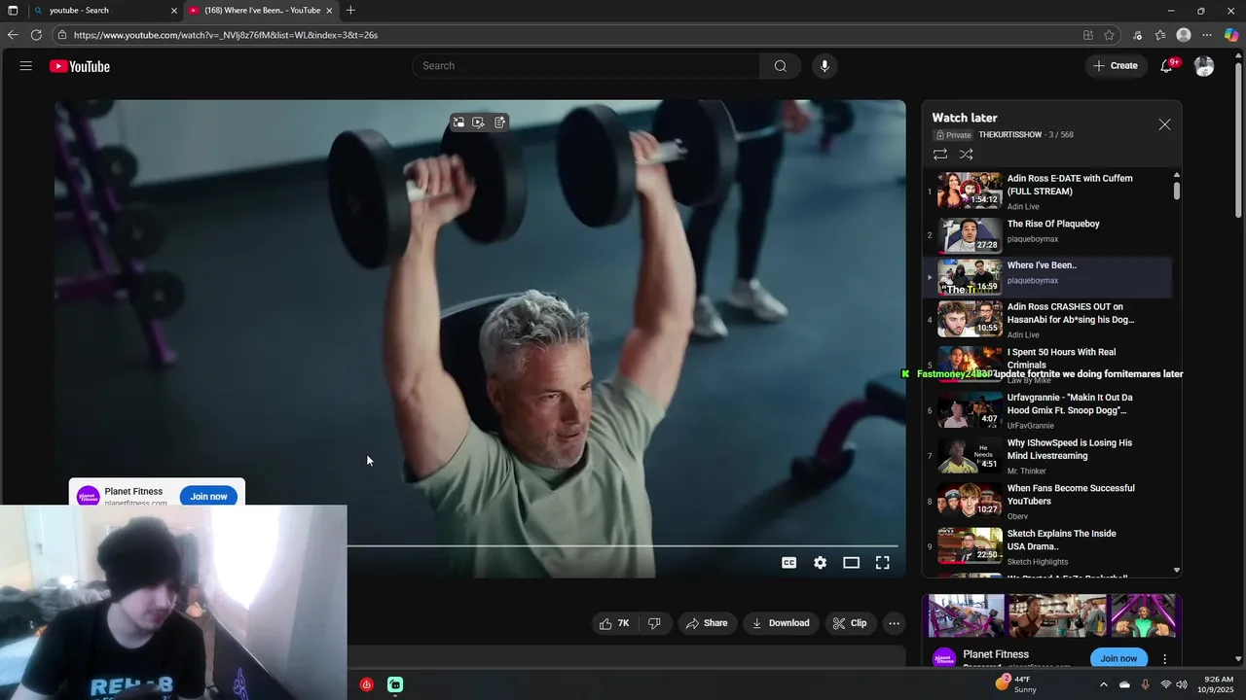Click the Download button
The image size is (1246, 700).
[x=781, y=623]
